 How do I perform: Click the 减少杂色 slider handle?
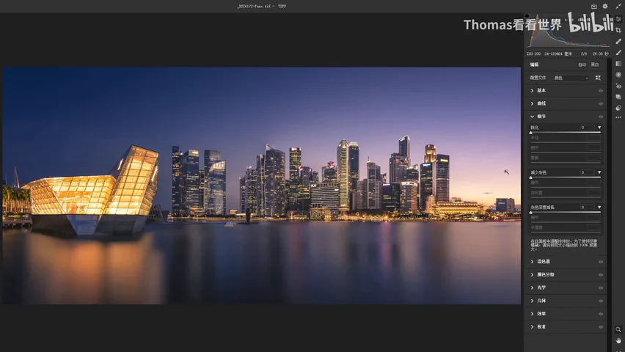(530, 177)
